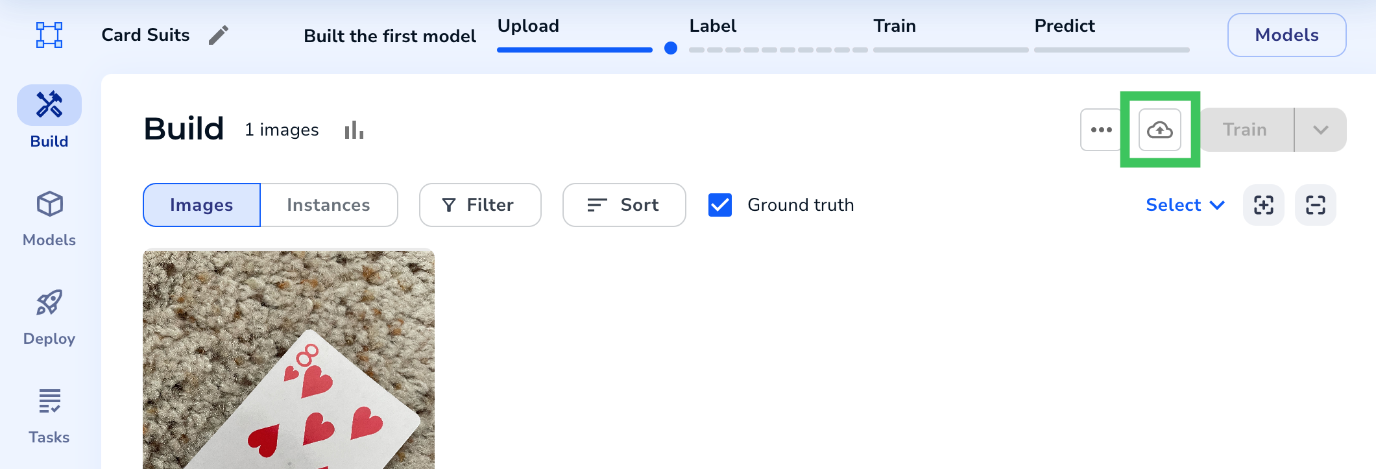The height and width of the screenshot is (469, 1376).
Task: Select the Images tab
Action: (x=202, y=205)
